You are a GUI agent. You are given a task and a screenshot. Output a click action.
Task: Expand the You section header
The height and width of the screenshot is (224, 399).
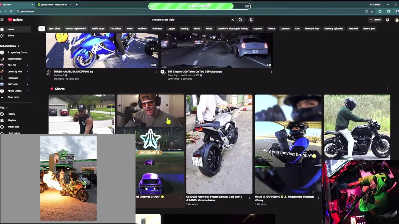click(4, 108)
